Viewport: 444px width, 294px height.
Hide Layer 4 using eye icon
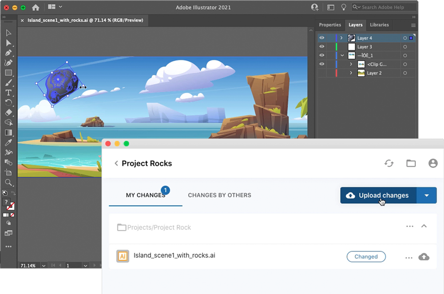pos(322,38)
